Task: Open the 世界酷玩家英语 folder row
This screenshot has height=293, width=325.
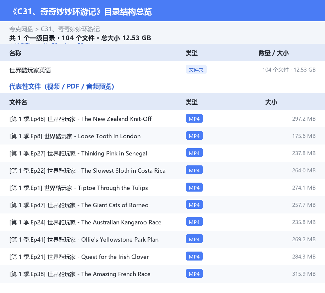Action: pos(162,70)
